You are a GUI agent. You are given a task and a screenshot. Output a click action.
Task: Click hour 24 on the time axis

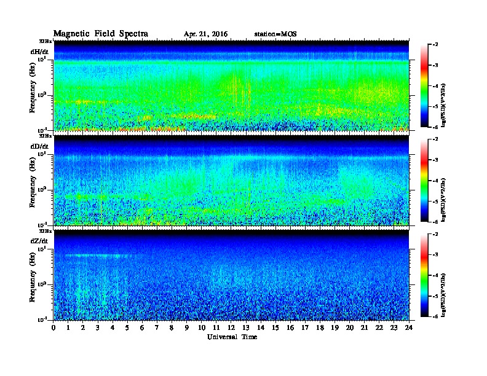point(409,328)
